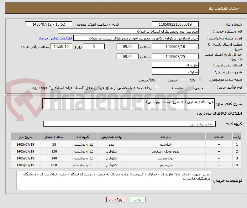This screenshot has width=247, height=208.
Task: Click the announcement date and time field
Action: tap(49, 24)
